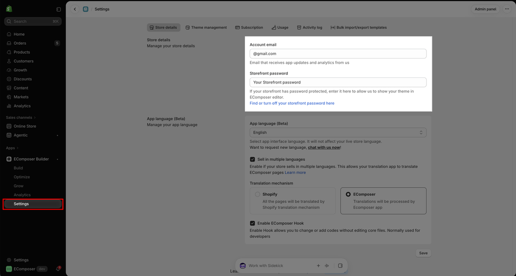Open the App language English dropdown

(x=338, y=133)
